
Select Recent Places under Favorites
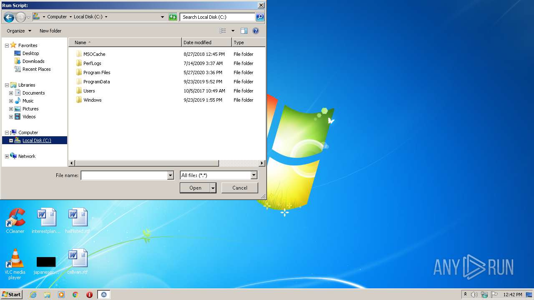37,69
